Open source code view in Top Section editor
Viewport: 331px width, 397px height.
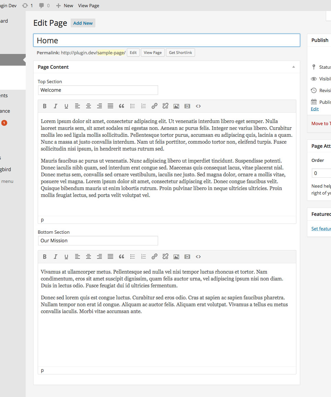(198, 106)
